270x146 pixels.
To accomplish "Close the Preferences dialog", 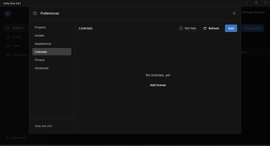I will pyautogui.click(x=234, y=14).
